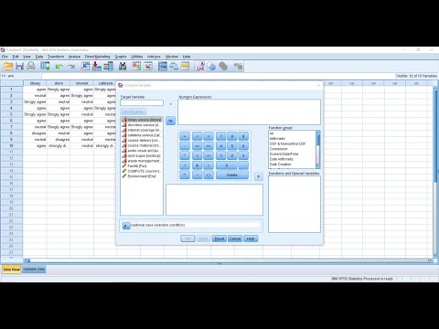
Task: Click the keypad number 7 button
Action: 221,136
